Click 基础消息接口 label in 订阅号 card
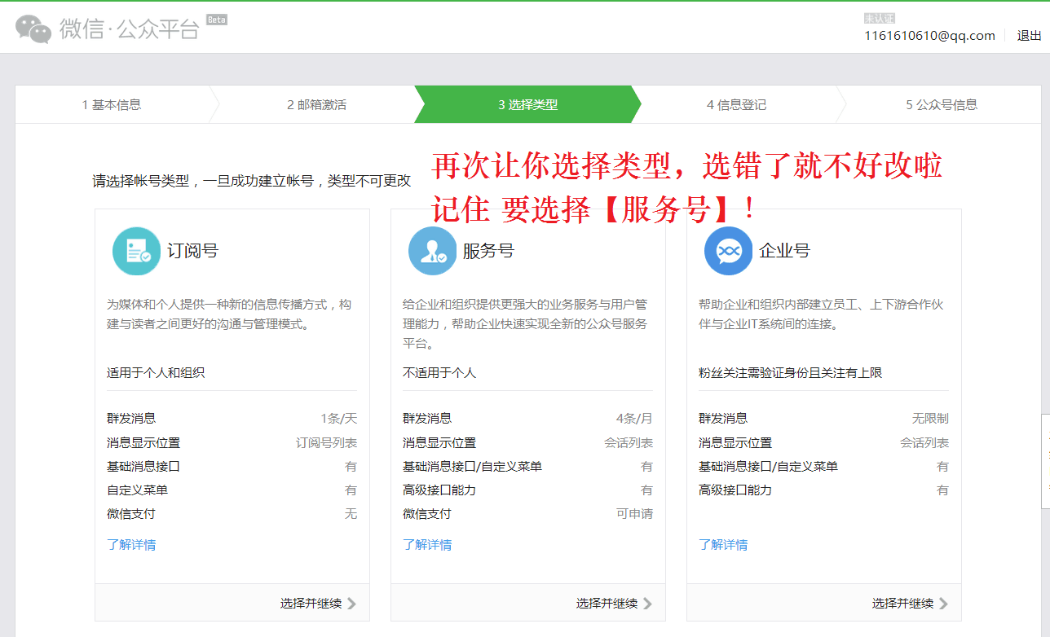The height and width of the screenshot is (637, 1050). pos(143,467)
